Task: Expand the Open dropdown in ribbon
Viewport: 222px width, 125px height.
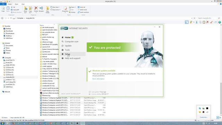Action: (72, 7)
